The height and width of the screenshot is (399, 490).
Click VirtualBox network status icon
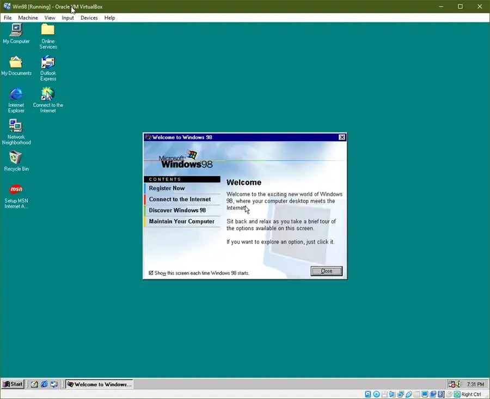pos(401,394)
